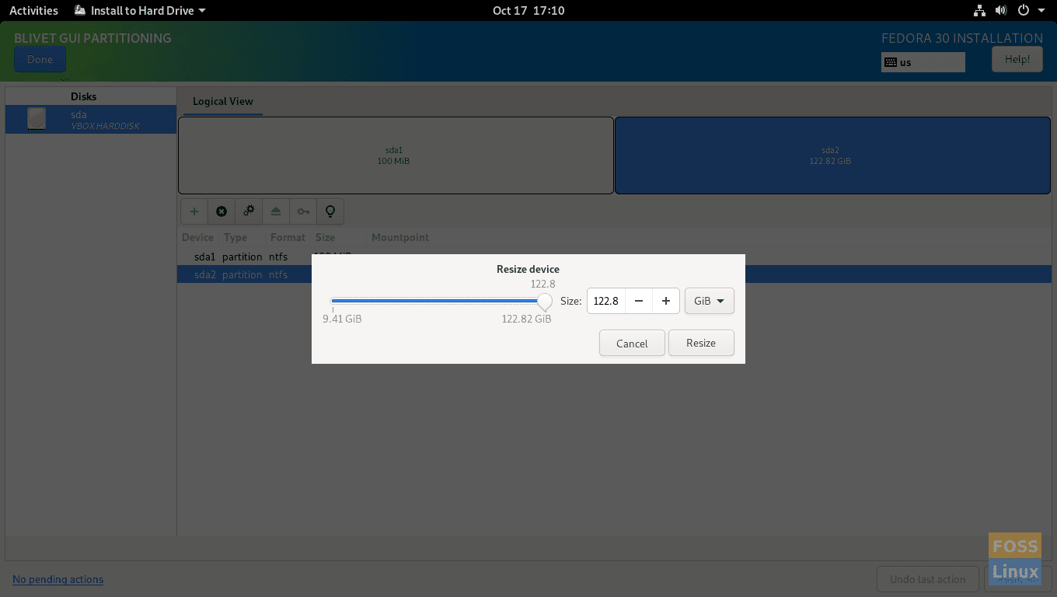
Task: Cancel the resize dialog
Action: 631,342
